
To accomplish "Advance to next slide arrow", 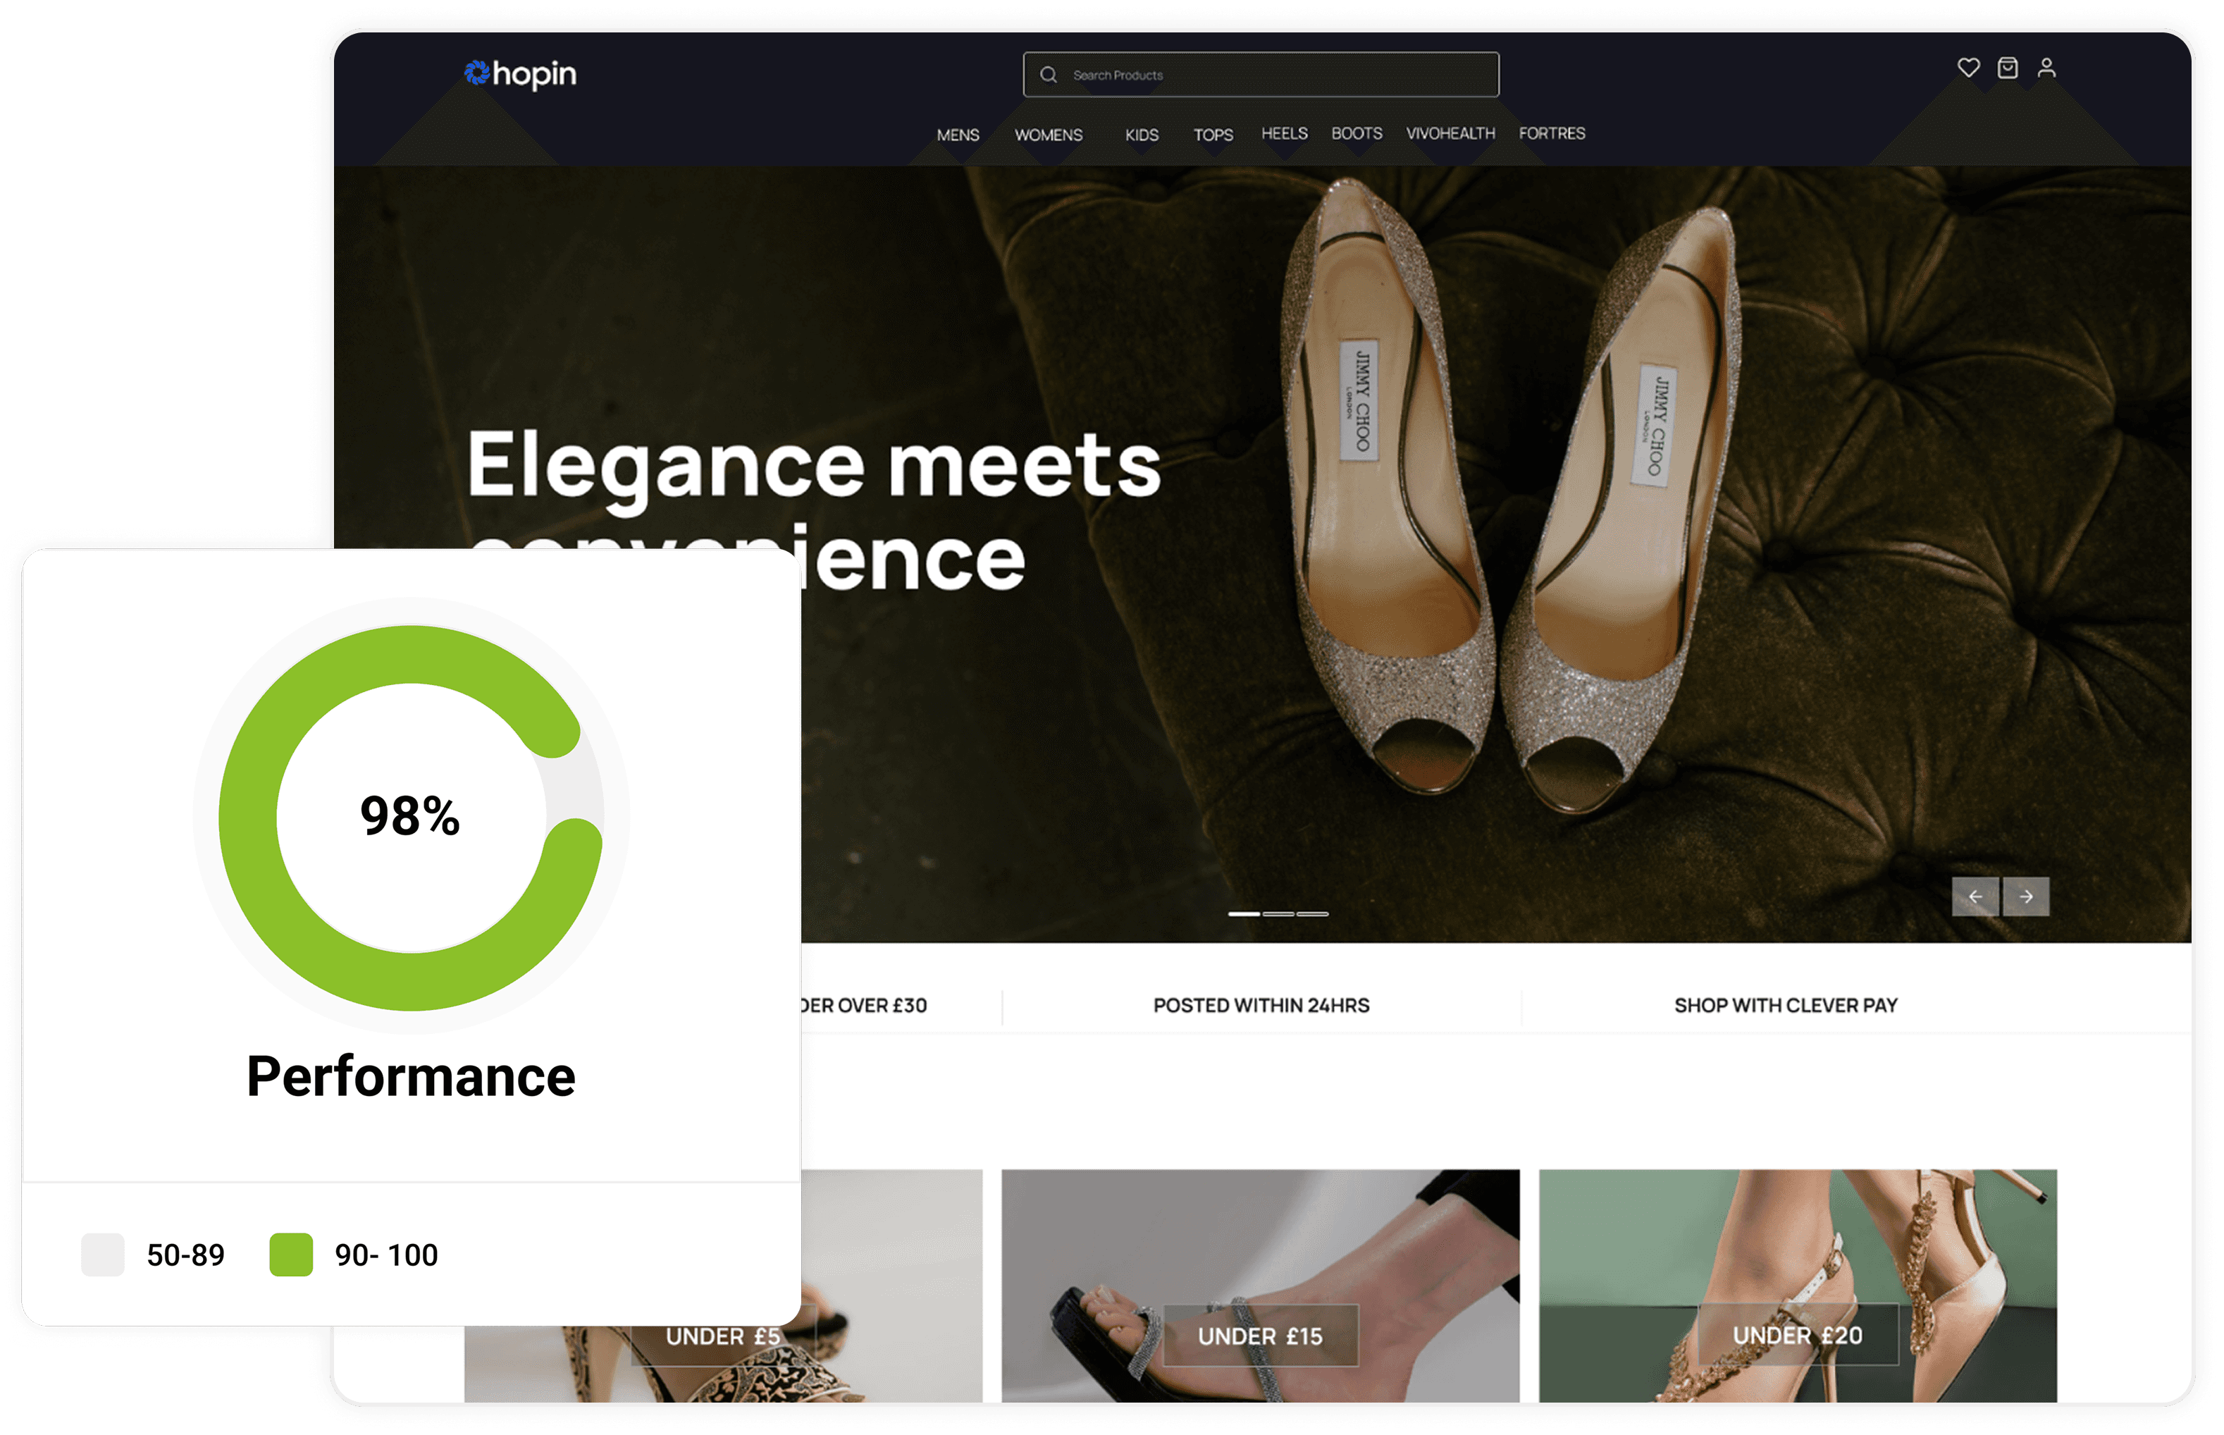I will coord(2025,897).
